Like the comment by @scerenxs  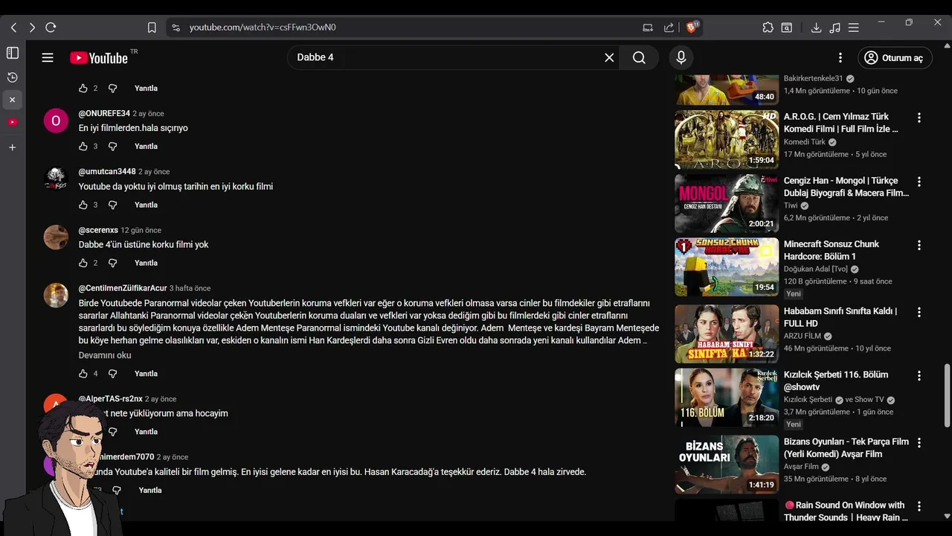(x=83, y=263)
